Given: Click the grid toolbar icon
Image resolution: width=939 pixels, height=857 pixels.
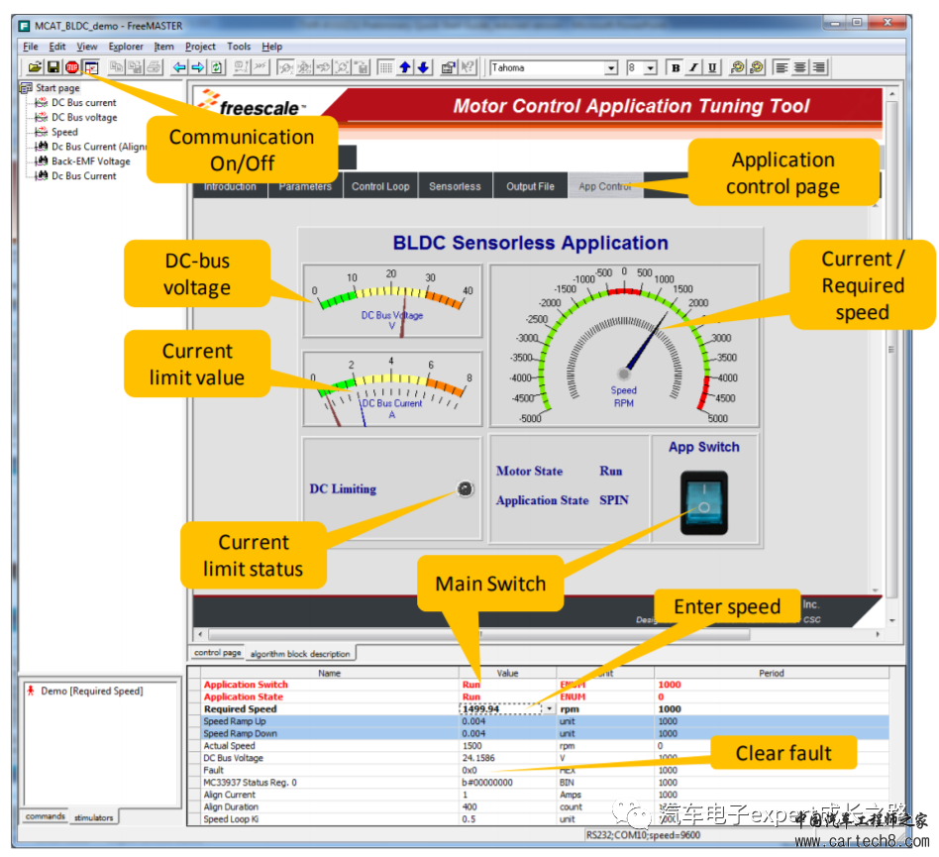Looking at the screenshot, I should [385, 67].
